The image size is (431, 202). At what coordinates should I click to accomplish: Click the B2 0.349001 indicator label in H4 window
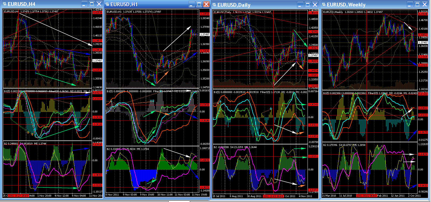click(11, 143)
